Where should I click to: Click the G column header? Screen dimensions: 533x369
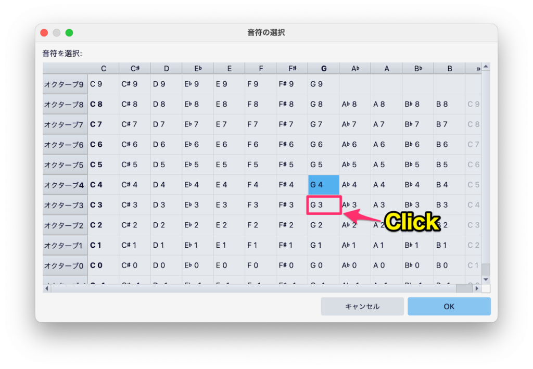(x=323, y=69)
